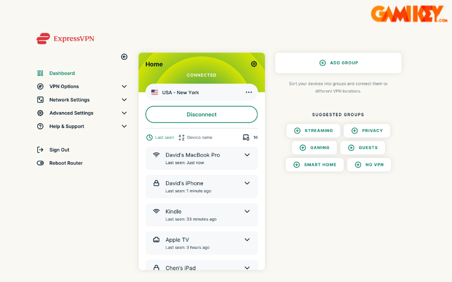The image size is (452, 282).
Task: Click the Home group title
Action: point(154,64)
